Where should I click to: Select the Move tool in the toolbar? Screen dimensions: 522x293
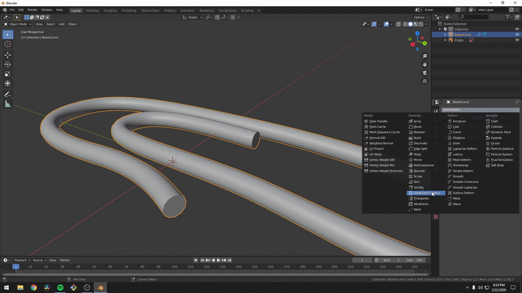coord(7,55)
